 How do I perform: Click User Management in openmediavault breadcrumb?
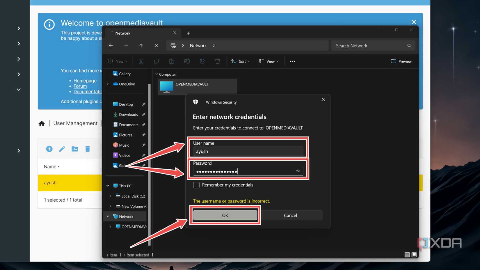coord(75,123)
